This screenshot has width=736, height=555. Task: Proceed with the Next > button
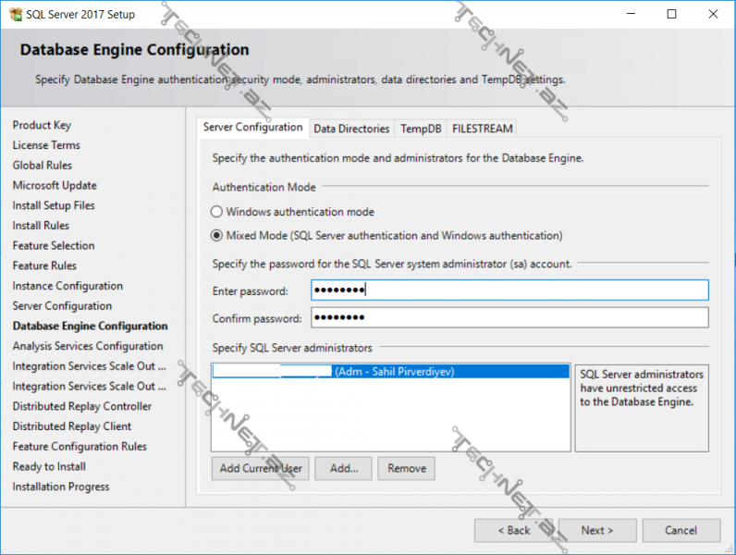(x=597, y=530)
